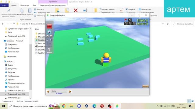
Task: Open the Blocks category dropdown
Action: click(59, 91)
